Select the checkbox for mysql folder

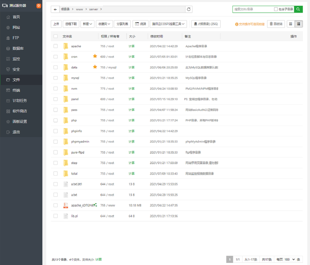tap(56, 78)
